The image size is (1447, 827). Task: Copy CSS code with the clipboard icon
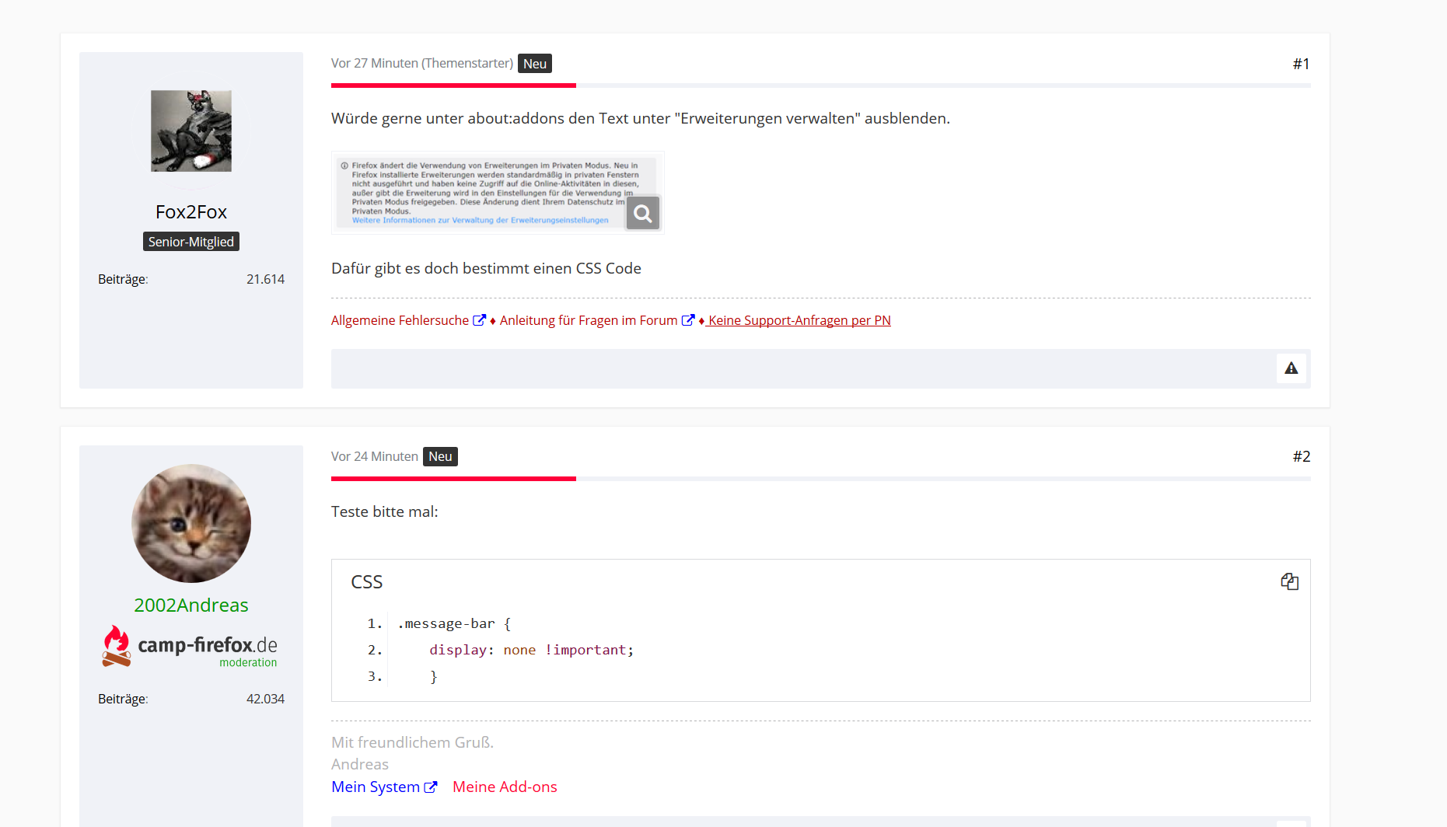coord(1290,581)
